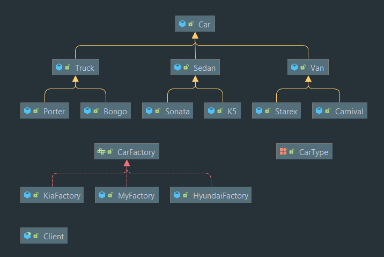The height and width of the screenshot is (257, 384).
Task: Click the class icon on Carnival node
Action: tap(319, 111)
